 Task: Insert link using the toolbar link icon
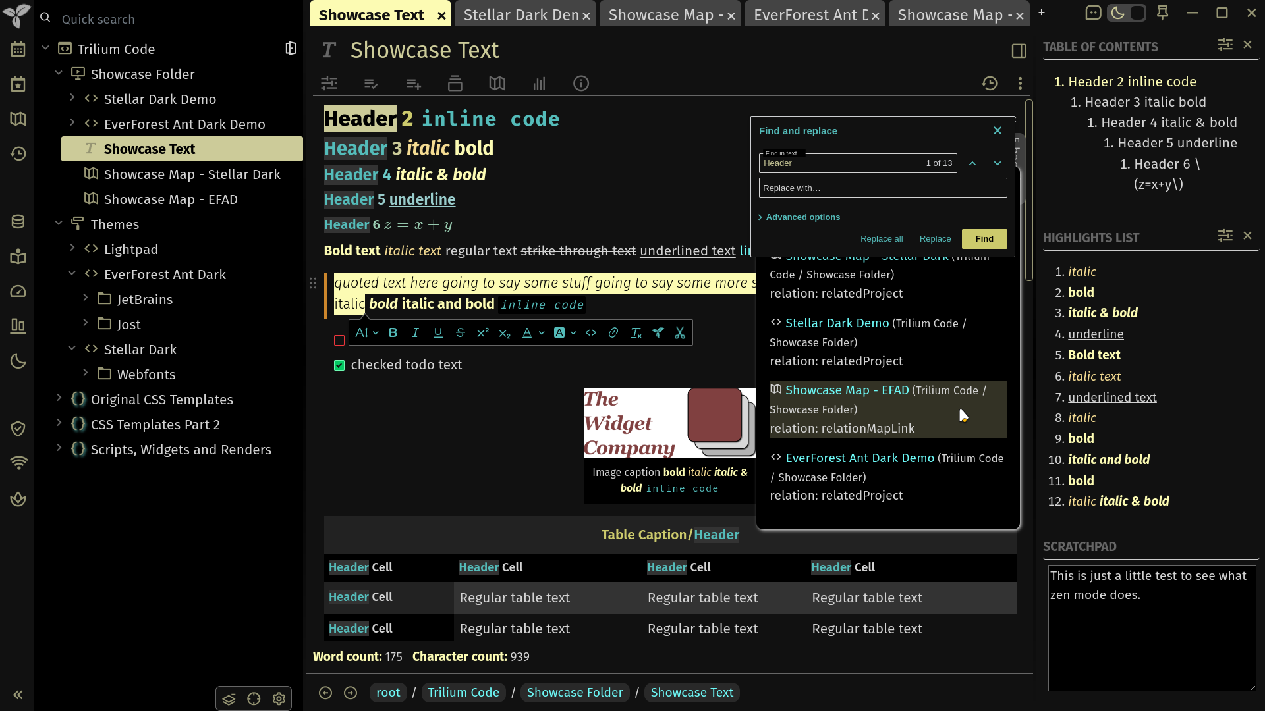613,333
